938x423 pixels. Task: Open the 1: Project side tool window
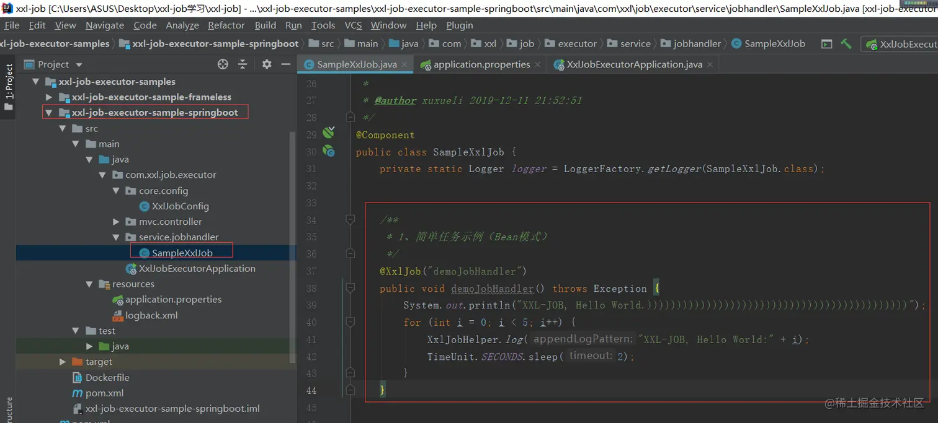(x=8, y=87)
